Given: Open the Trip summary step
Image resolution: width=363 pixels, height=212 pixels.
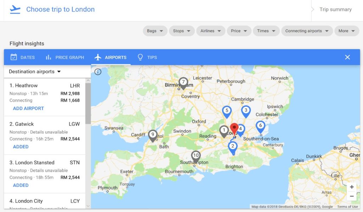Looking at the screenshot, I should click(x=335, y=10).
